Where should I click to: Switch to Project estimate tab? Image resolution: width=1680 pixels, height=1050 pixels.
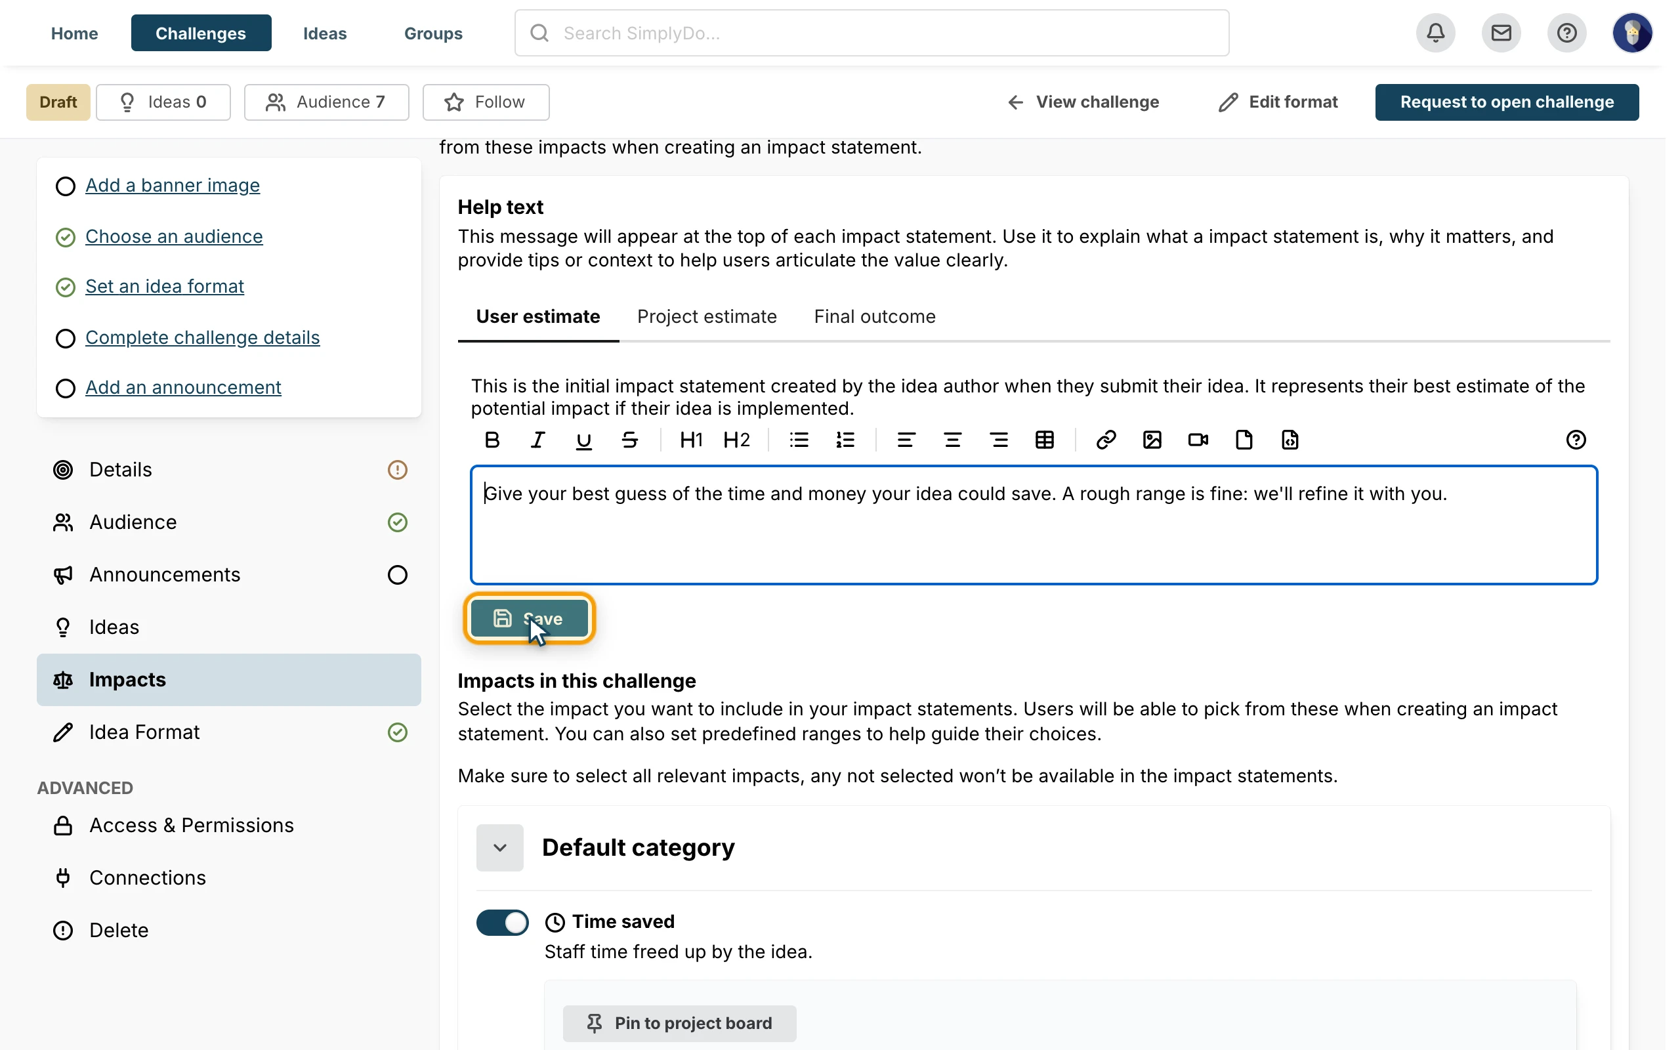tap(707, 317)
